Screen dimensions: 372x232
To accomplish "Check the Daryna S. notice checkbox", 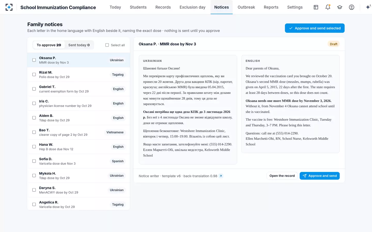I will 34,190.
